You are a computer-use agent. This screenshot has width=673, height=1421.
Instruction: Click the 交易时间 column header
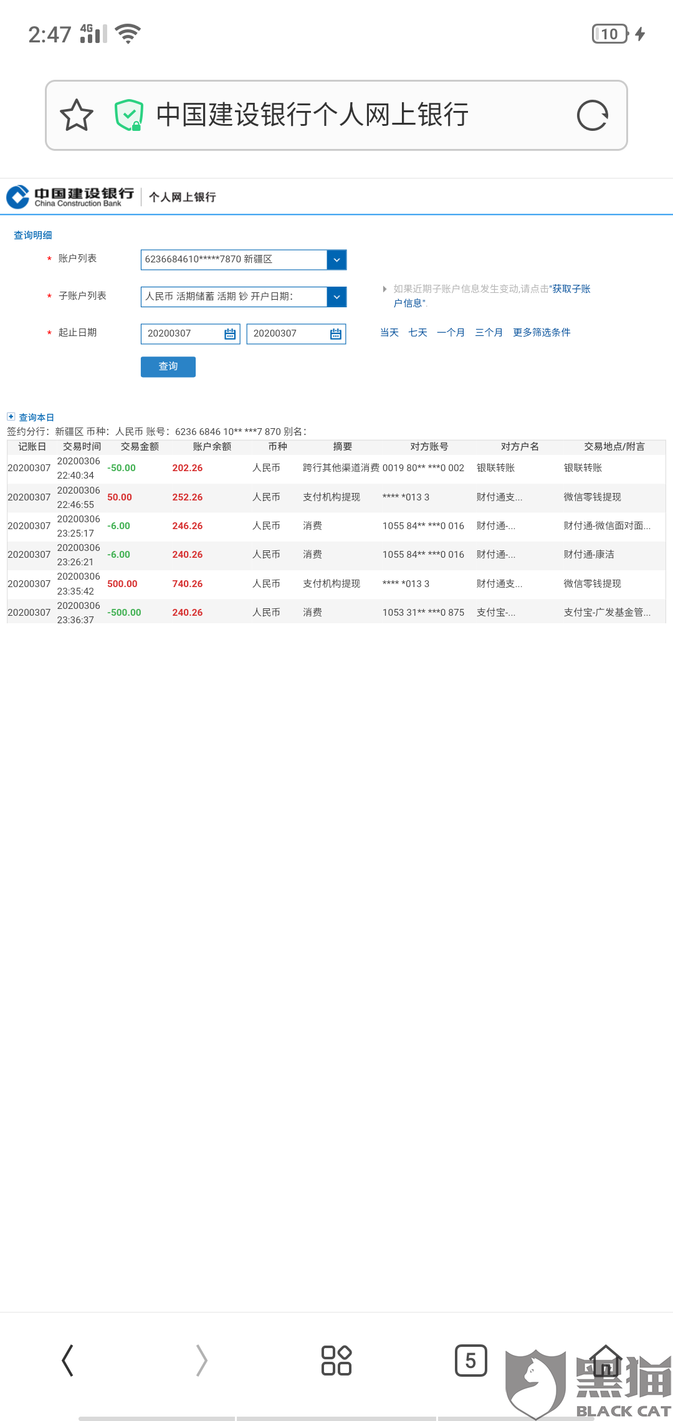click(82, 446)
